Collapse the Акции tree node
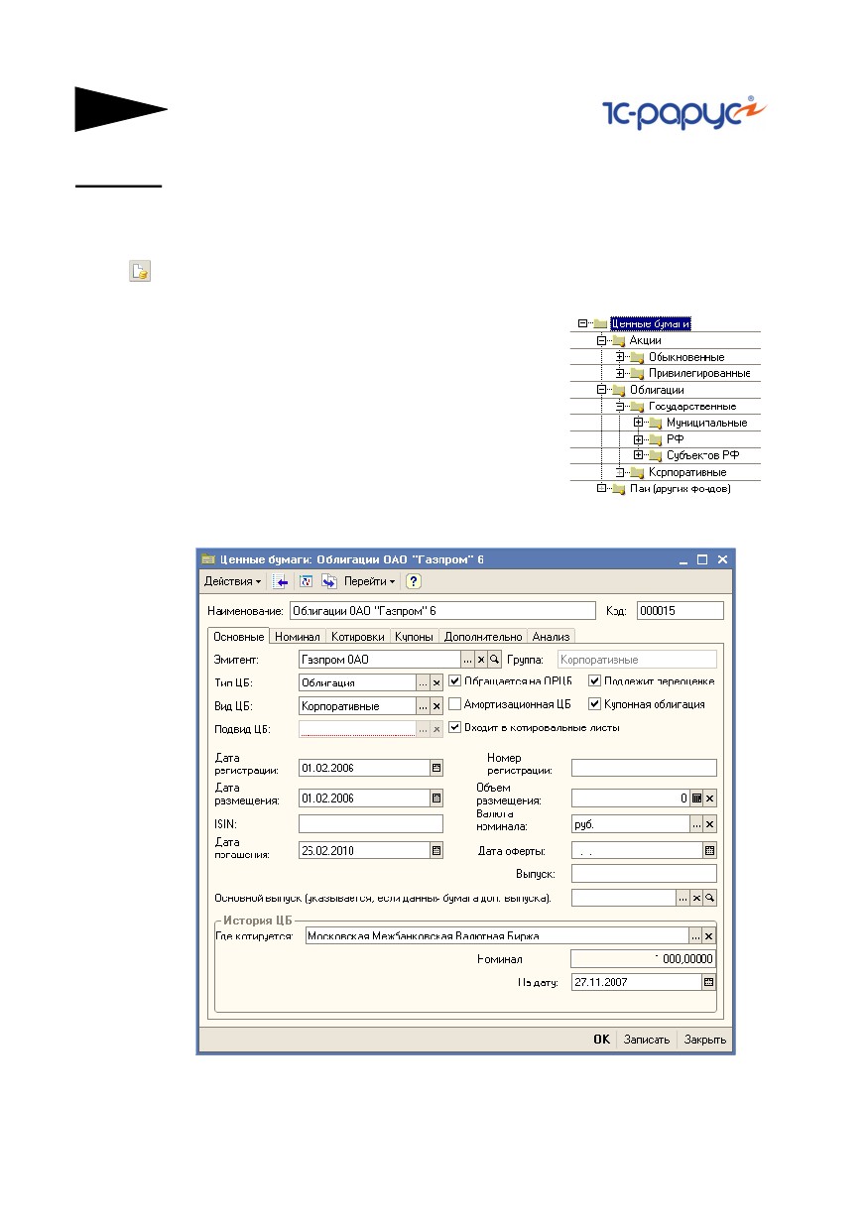Viewport: 868px width, 1229px height. coord(601,340)
